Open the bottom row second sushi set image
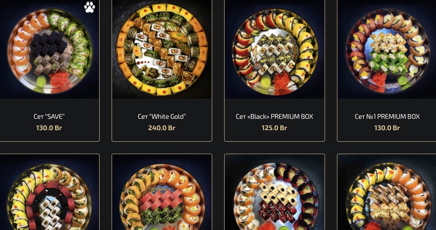This screenshot has width=436, height=230. [x=162, y=192]
